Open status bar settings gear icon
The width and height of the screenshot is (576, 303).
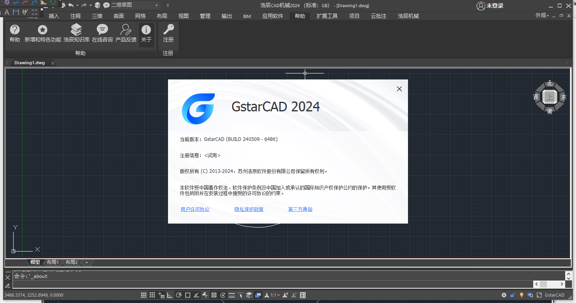(x=504, y=295)
